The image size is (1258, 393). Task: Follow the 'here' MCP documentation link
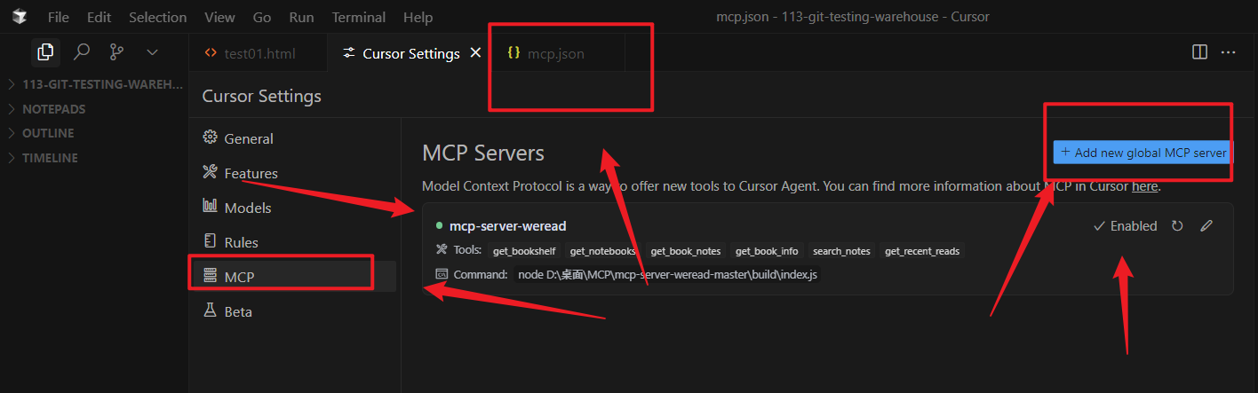click(x=1144, y=186)
